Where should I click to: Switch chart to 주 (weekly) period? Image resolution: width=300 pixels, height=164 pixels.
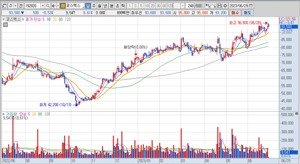pos(94,6)
